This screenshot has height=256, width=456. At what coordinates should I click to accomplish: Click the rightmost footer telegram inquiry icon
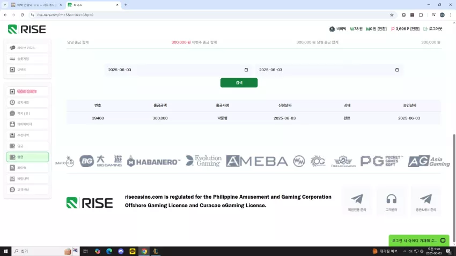(426, 201)
